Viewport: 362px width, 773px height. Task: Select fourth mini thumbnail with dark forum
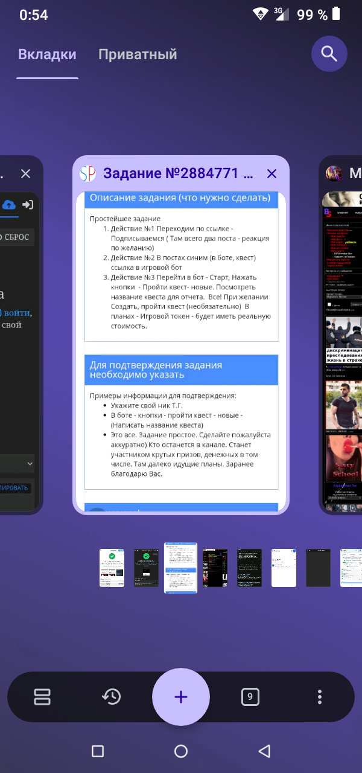pyautogui.click(x=215, y=568)
